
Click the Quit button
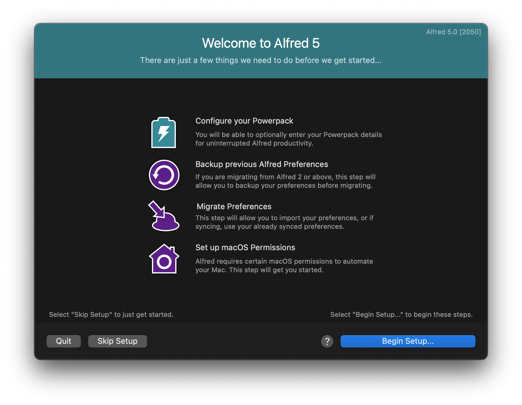[63, 341]
